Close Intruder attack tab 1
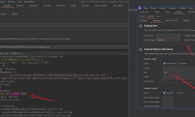The width and height of the screenshot is (195, 117). click(143, 16)
